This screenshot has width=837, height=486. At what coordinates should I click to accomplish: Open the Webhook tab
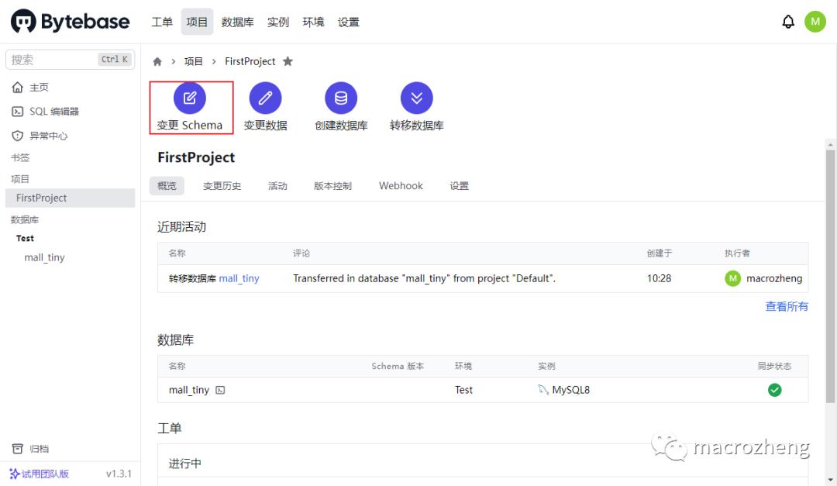pyautogui.click(x=401, y=185)
